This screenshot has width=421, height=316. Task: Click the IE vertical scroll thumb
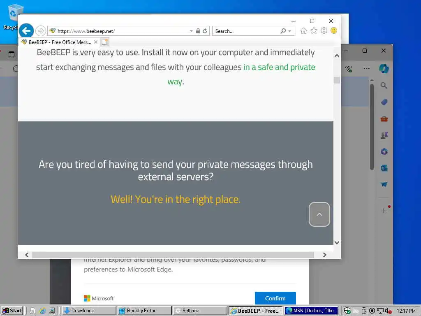tap(337, 80)
